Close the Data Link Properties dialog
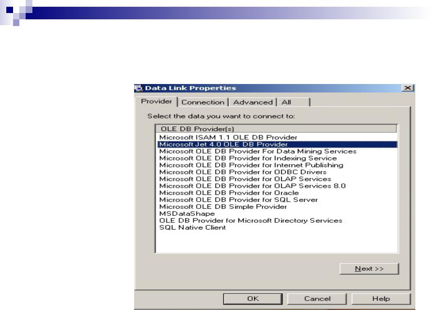This screenshot has width=432, height=310. [408, 88]
